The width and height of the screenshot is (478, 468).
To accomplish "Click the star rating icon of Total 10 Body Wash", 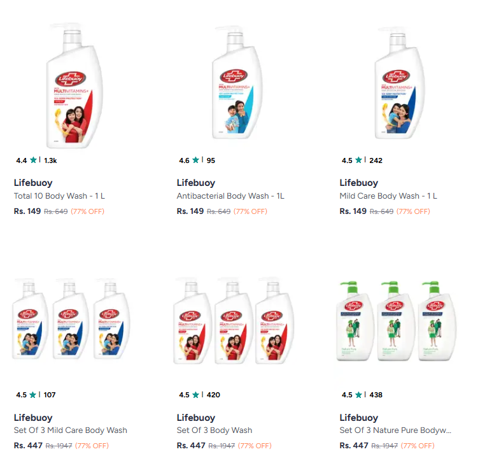I will click(33, 160).
